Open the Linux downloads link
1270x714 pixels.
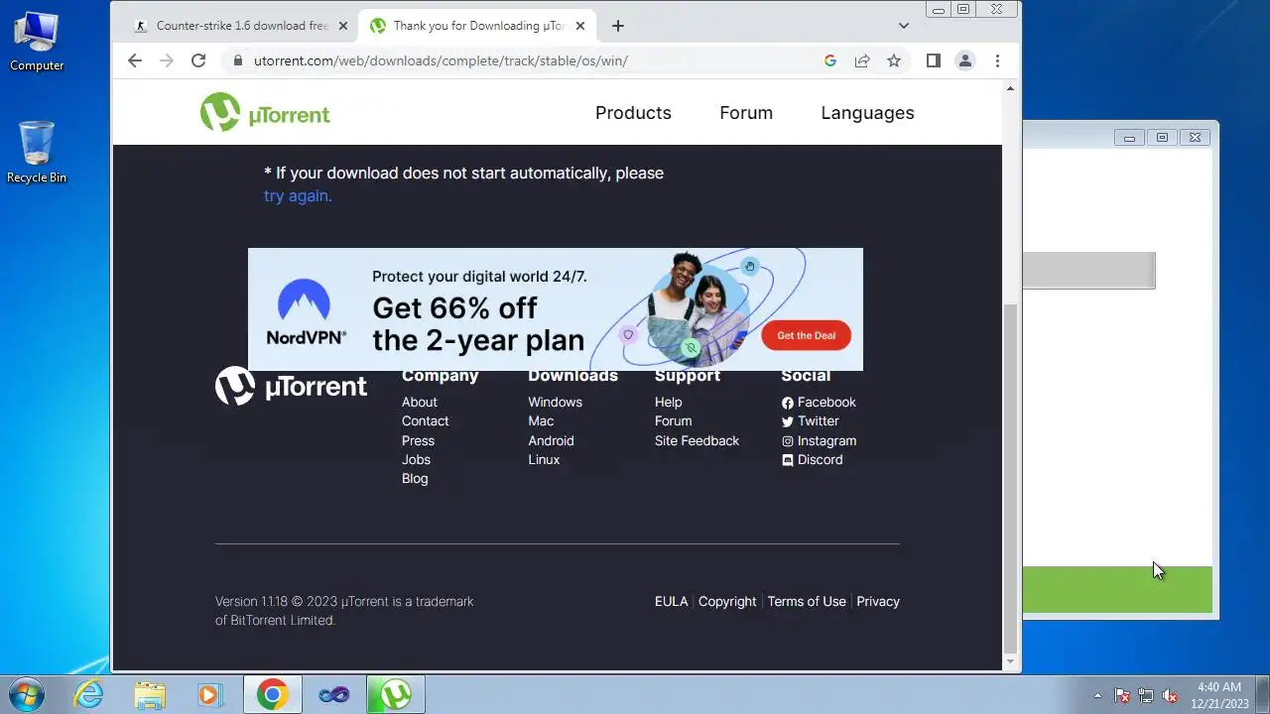click(x=544, y=459)
